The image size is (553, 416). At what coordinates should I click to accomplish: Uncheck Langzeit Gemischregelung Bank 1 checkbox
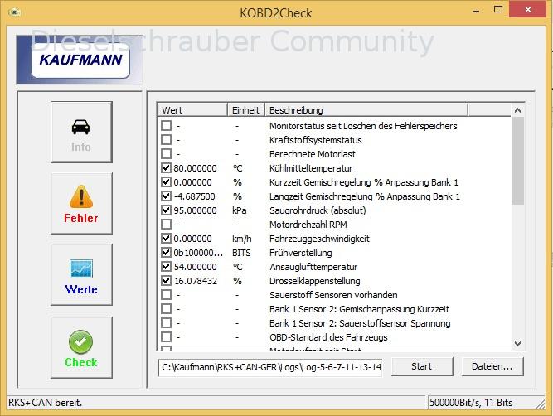click(x=166, y=196)
